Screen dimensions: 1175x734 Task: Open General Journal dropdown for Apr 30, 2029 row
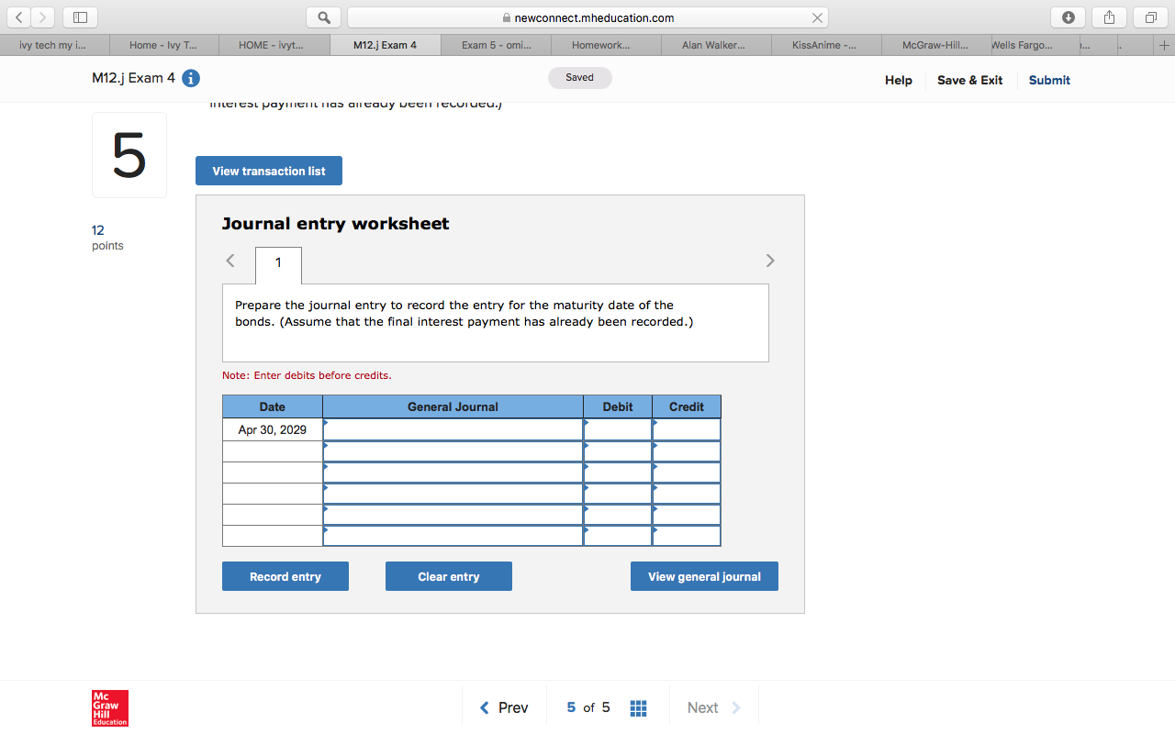[x=453, y=429]
